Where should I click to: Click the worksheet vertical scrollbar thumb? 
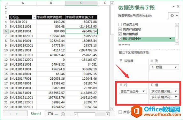pyautogui.click(x=112, y=20)
